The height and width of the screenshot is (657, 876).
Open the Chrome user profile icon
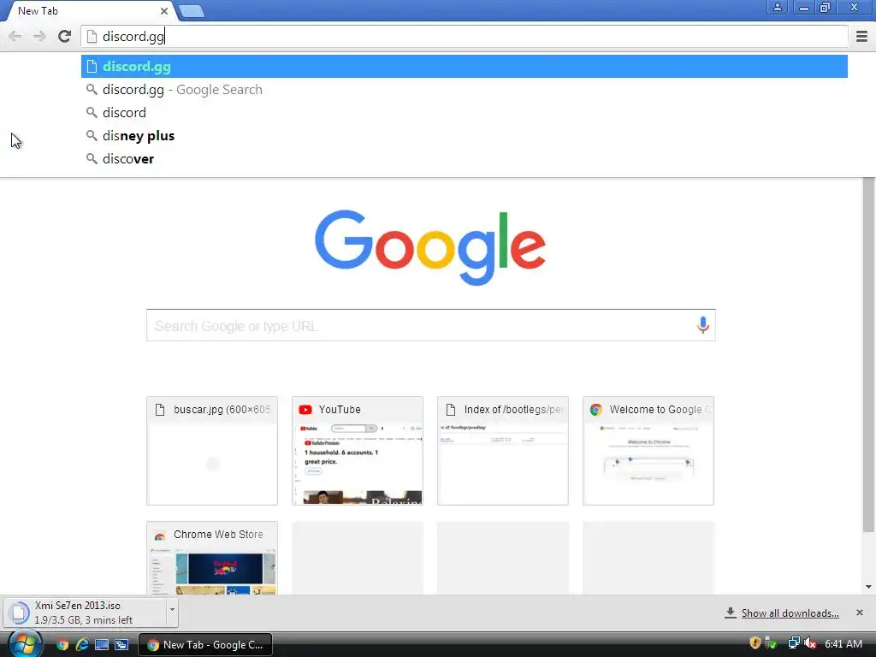(x=777, y=7)
